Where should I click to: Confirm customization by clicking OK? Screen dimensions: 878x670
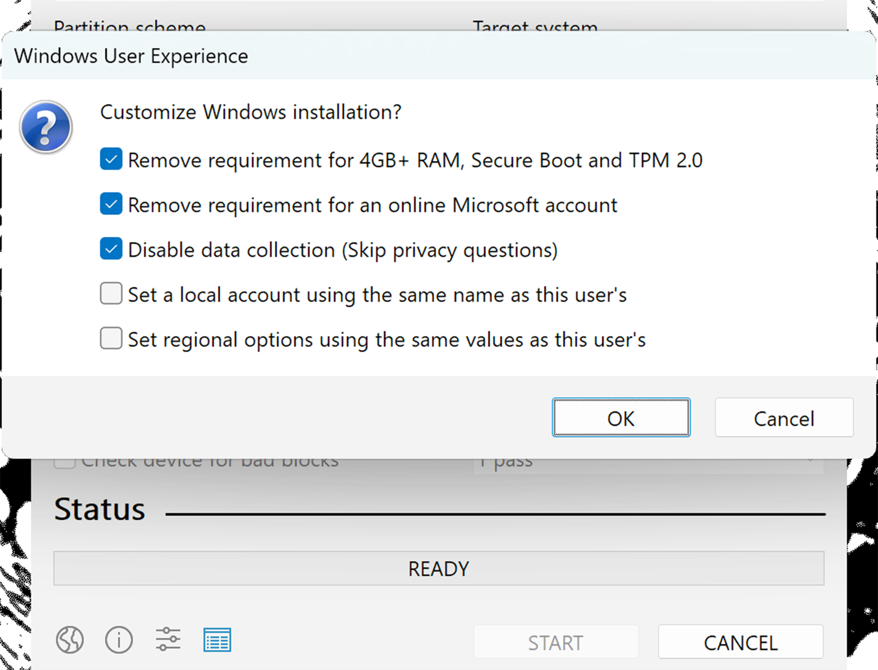(x=621, y=418)
